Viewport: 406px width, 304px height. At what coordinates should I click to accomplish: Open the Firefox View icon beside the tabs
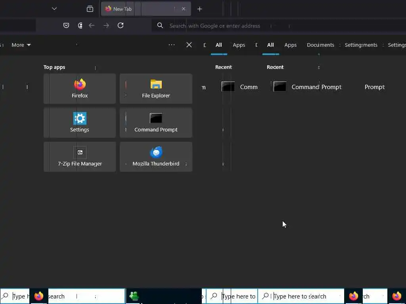[90, 9]
